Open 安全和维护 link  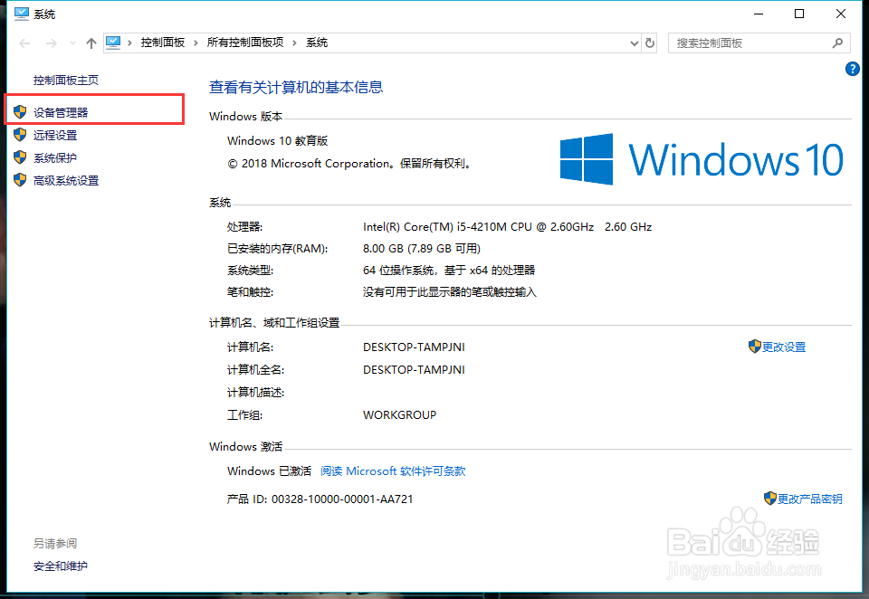tap(61, 566)
